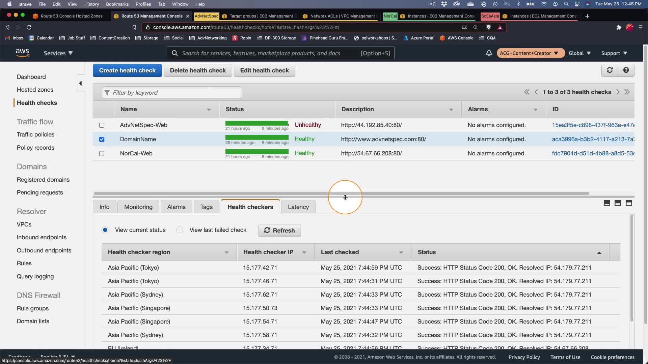The width and height of the screenshot is (648, 364).
Task: Open the AWS notifications bell
Action: point(489,53)
